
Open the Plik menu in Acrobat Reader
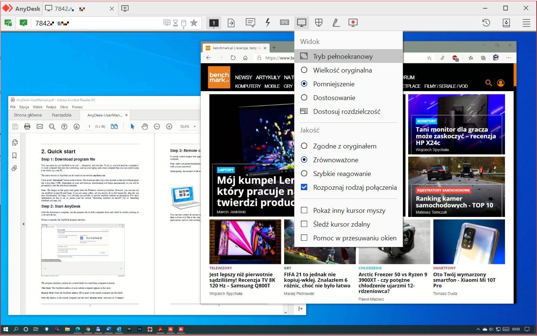click(13, 107)
